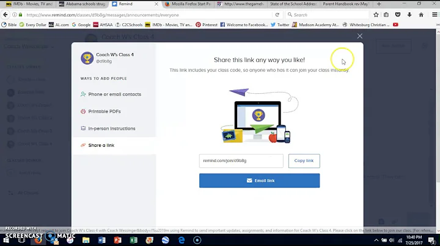
Task: Switch to IMDb - Movies tab
Action: (29, 4)
